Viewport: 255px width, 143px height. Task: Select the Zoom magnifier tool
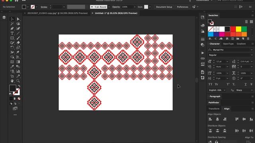tap(18, 81)
